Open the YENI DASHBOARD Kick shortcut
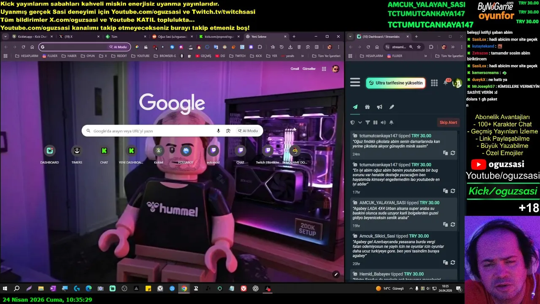This screenshot has height=304, width=540. pyautogui.click(x=131, y=155)
